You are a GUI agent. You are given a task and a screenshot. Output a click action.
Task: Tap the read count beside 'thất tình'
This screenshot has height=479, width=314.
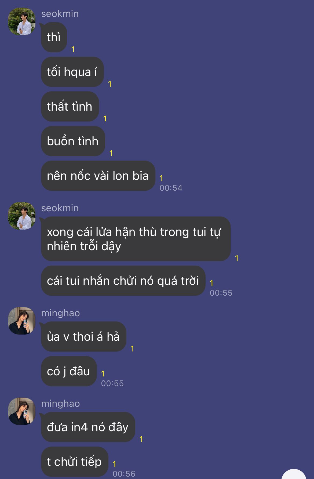pyautogui.click(x=105, y=119)
